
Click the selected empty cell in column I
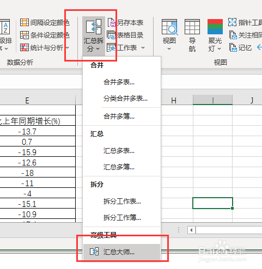[212, 203]
